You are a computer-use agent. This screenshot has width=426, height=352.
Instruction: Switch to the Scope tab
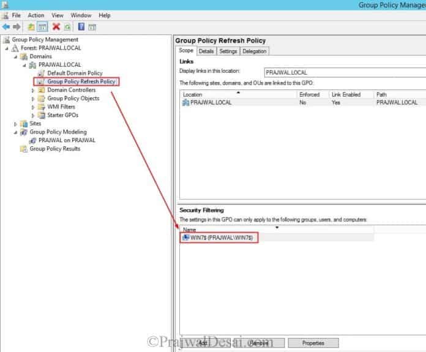tap(186, 51)
